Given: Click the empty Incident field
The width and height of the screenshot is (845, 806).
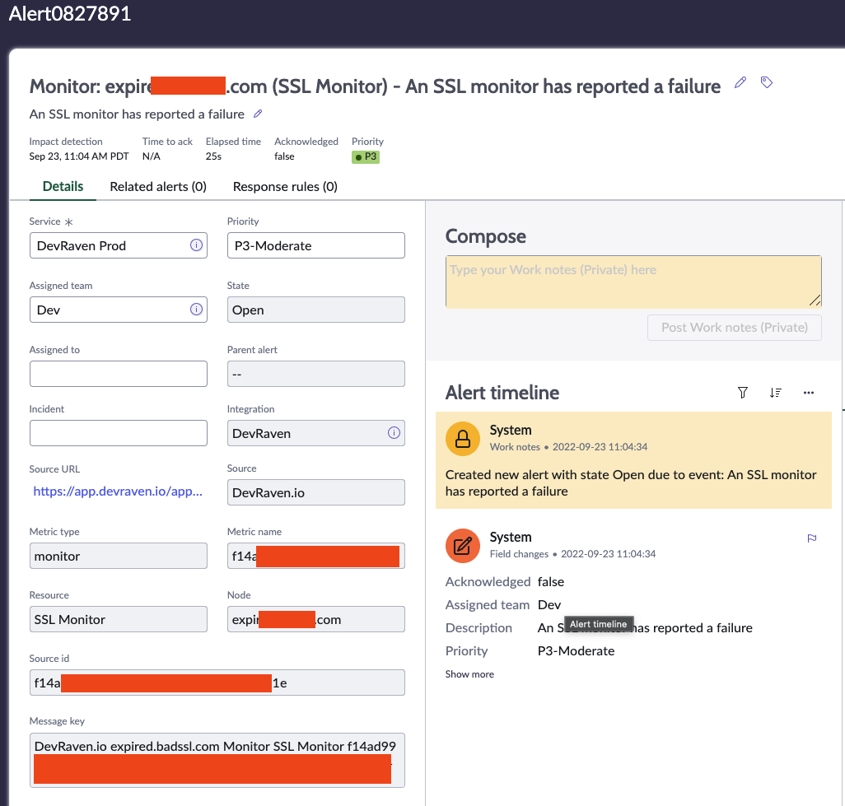Looking at the screenshot, I should (x=118, y=433).
